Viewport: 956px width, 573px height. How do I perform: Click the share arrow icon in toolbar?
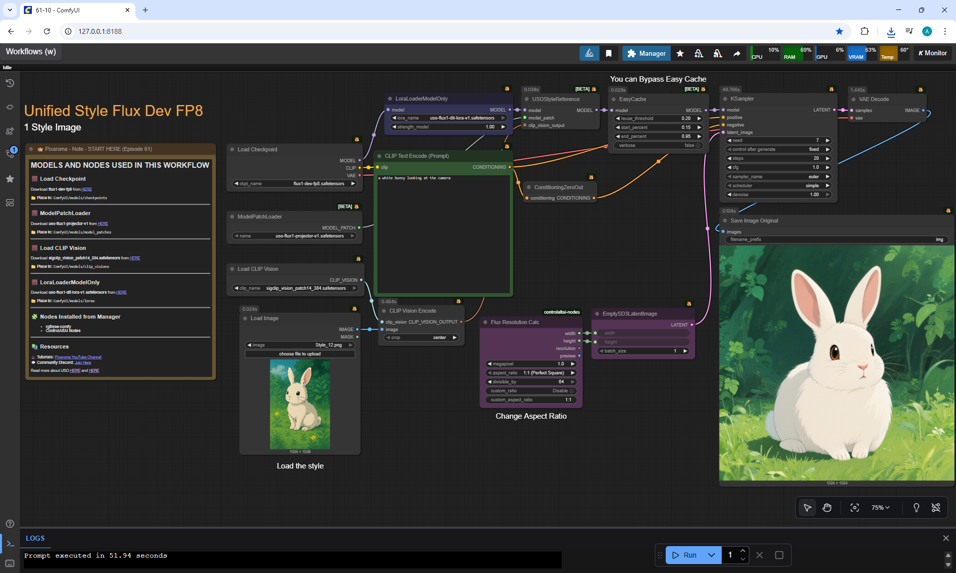[x=736, y=53]
